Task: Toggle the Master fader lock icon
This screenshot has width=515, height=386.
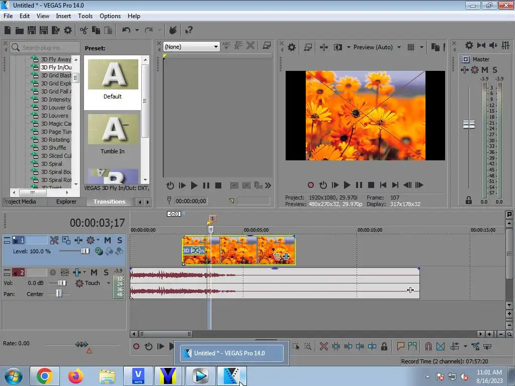Action: [x=469, y=200]
